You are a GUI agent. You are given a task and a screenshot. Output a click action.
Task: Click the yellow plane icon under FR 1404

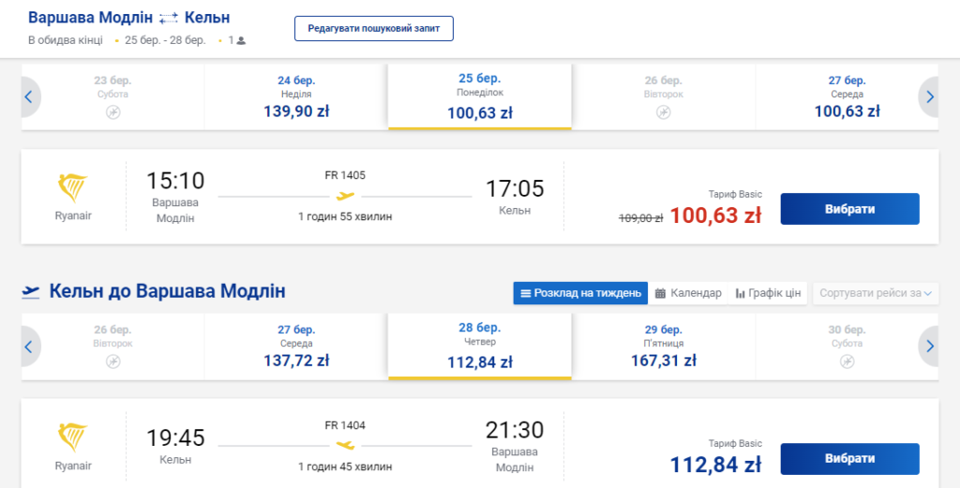(x=345, y=445)
